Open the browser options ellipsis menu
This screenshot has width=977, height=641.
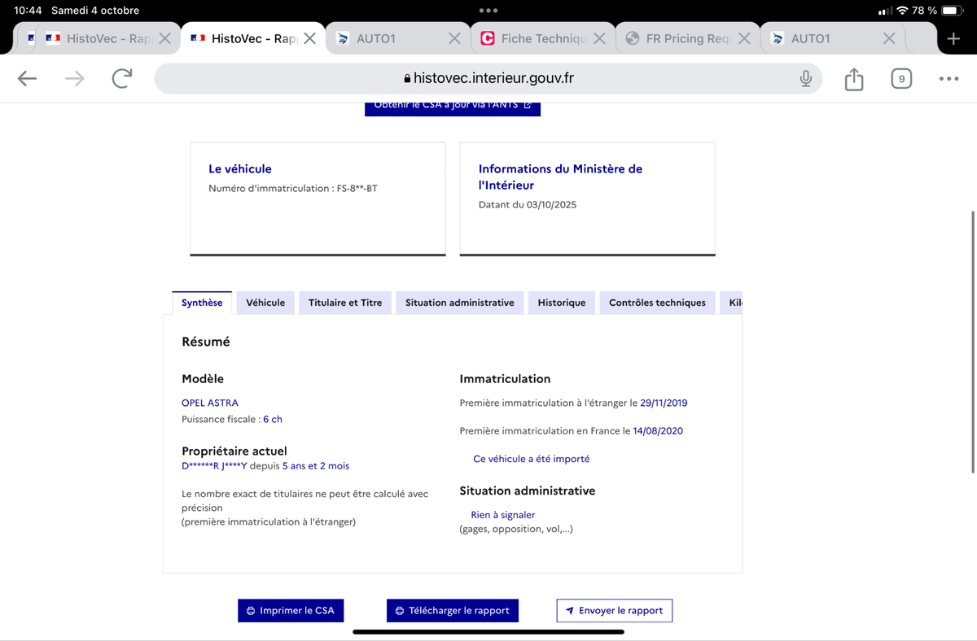click(x=949, y=79)
